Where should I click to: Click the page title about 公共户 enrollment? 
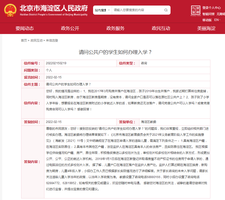pyautogui.click(x=116, y=52)
